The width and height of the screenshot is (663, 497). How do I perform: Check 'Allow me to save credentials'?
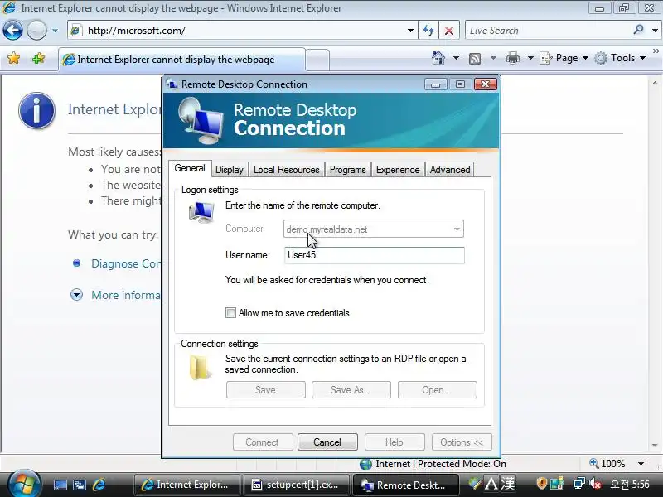tap(230, 313)
